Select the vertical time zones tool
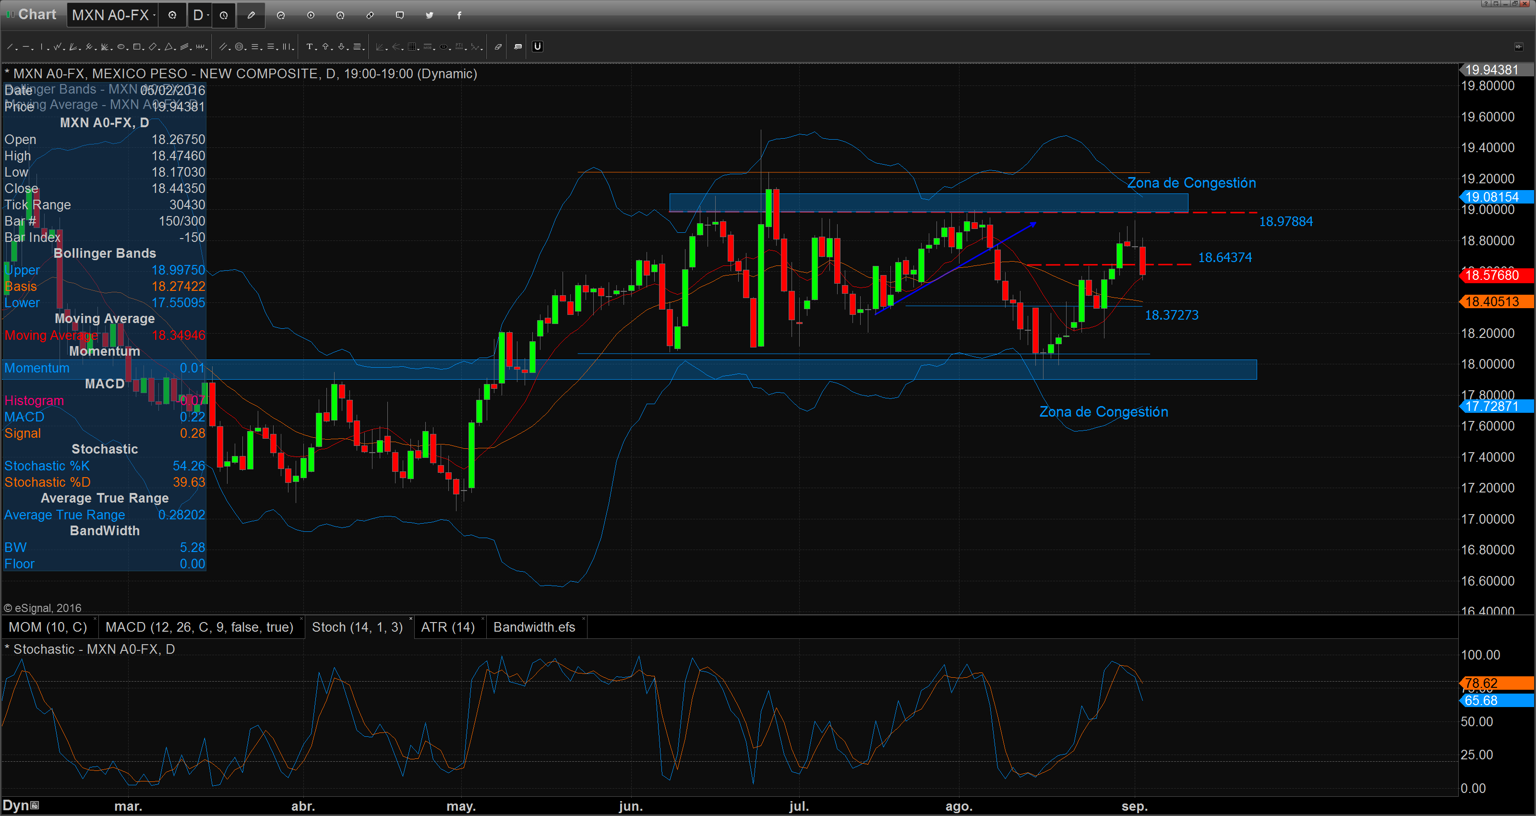This screenshot has height=816, width=1536. [286, 47]
